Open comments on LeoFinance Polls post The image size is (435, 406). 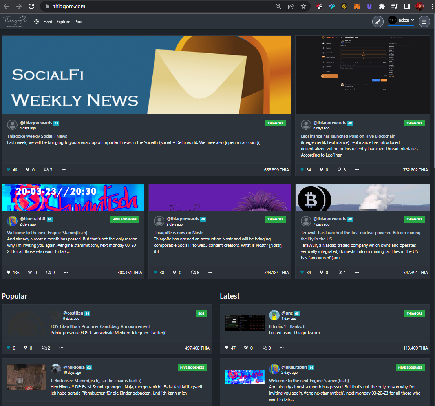(342, 169)
